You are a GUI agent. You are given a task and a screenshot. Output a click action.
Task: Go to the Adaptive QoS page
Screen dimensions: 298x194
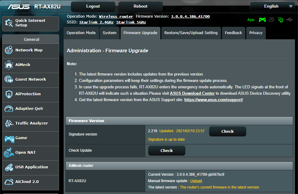point(31,110)
